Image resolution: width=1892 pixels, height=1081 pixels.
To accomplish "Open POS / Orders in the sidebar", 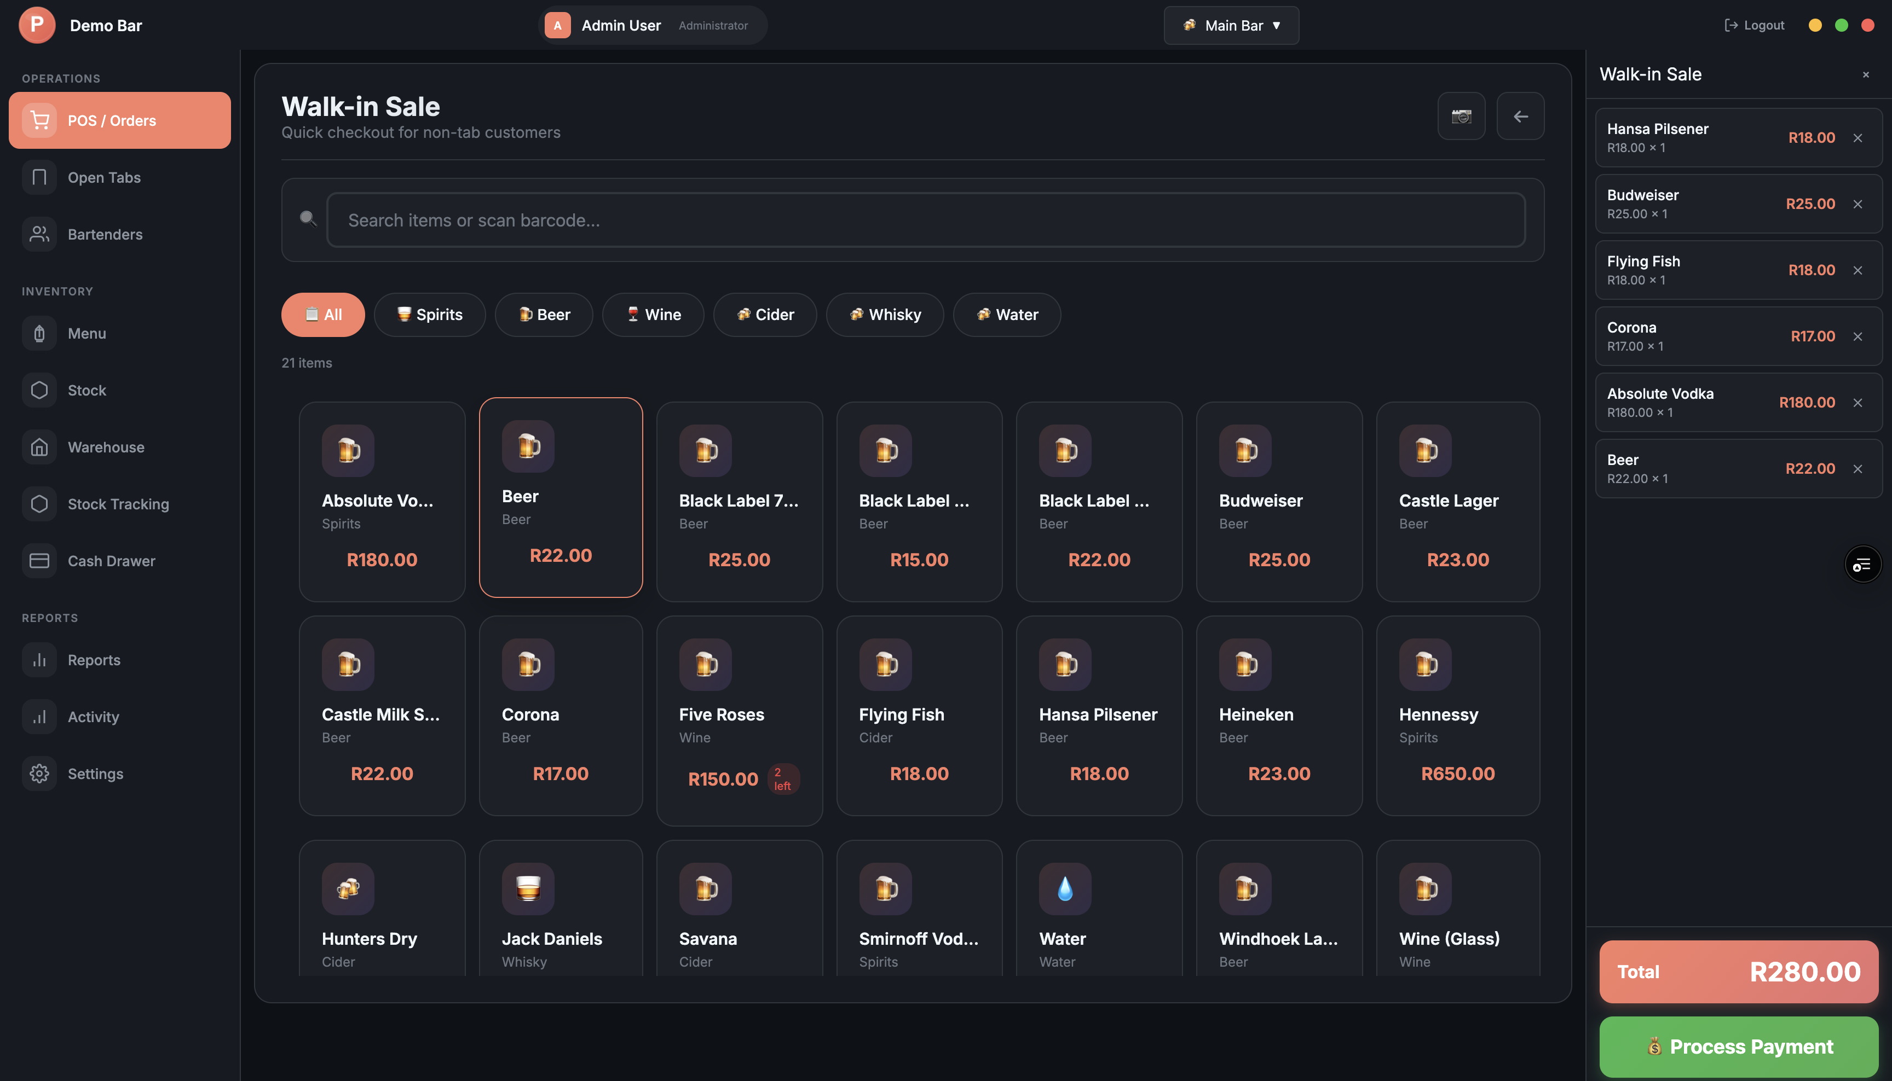I will pos(119,120).
